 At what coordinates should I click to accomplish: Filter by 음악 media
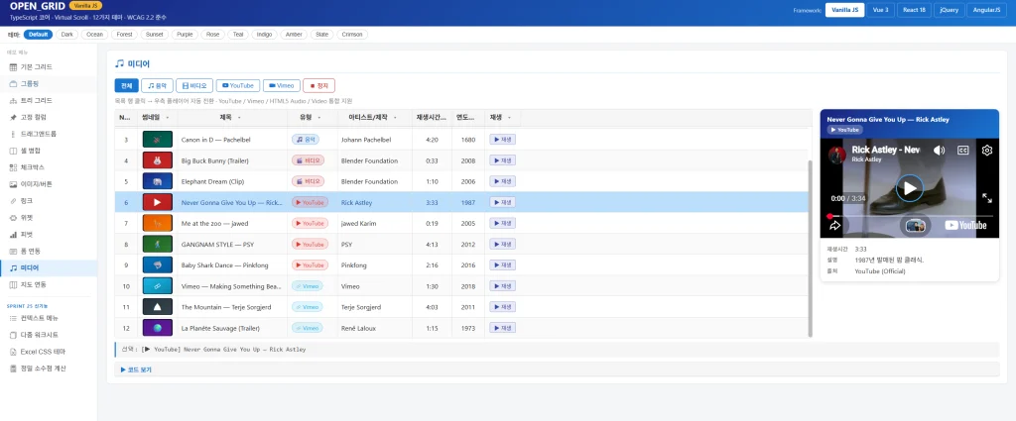pyautogui.click(x=158, y=85)
